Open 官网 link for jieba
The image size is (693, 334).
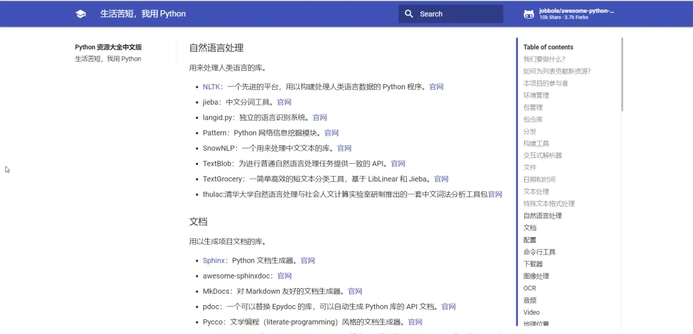click(284, 102)
